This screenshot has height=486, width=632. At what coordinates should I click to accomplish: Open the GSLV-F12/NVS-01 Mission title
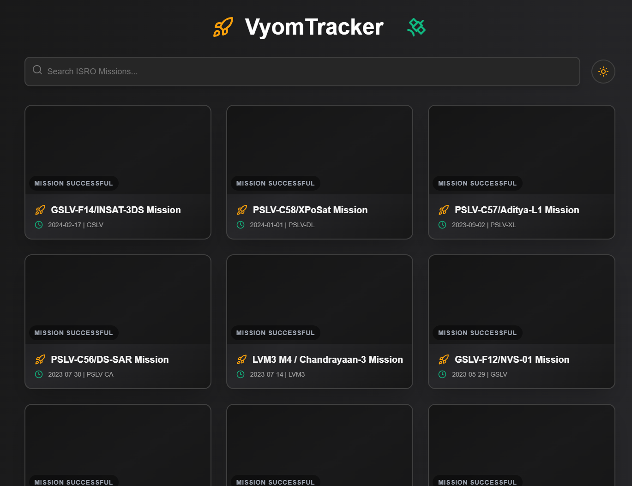click(x=512, y=360)
